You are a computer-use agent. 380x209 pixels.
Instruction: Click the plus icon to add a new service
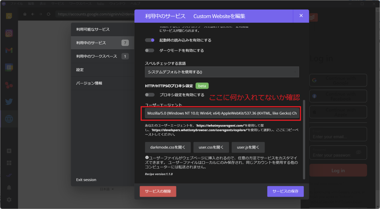point(9,151)
